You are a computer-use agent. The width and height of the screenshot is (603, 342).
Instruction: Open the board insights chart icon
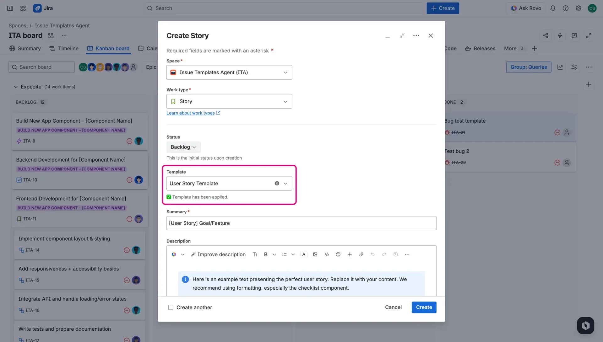tap(561, 67)
